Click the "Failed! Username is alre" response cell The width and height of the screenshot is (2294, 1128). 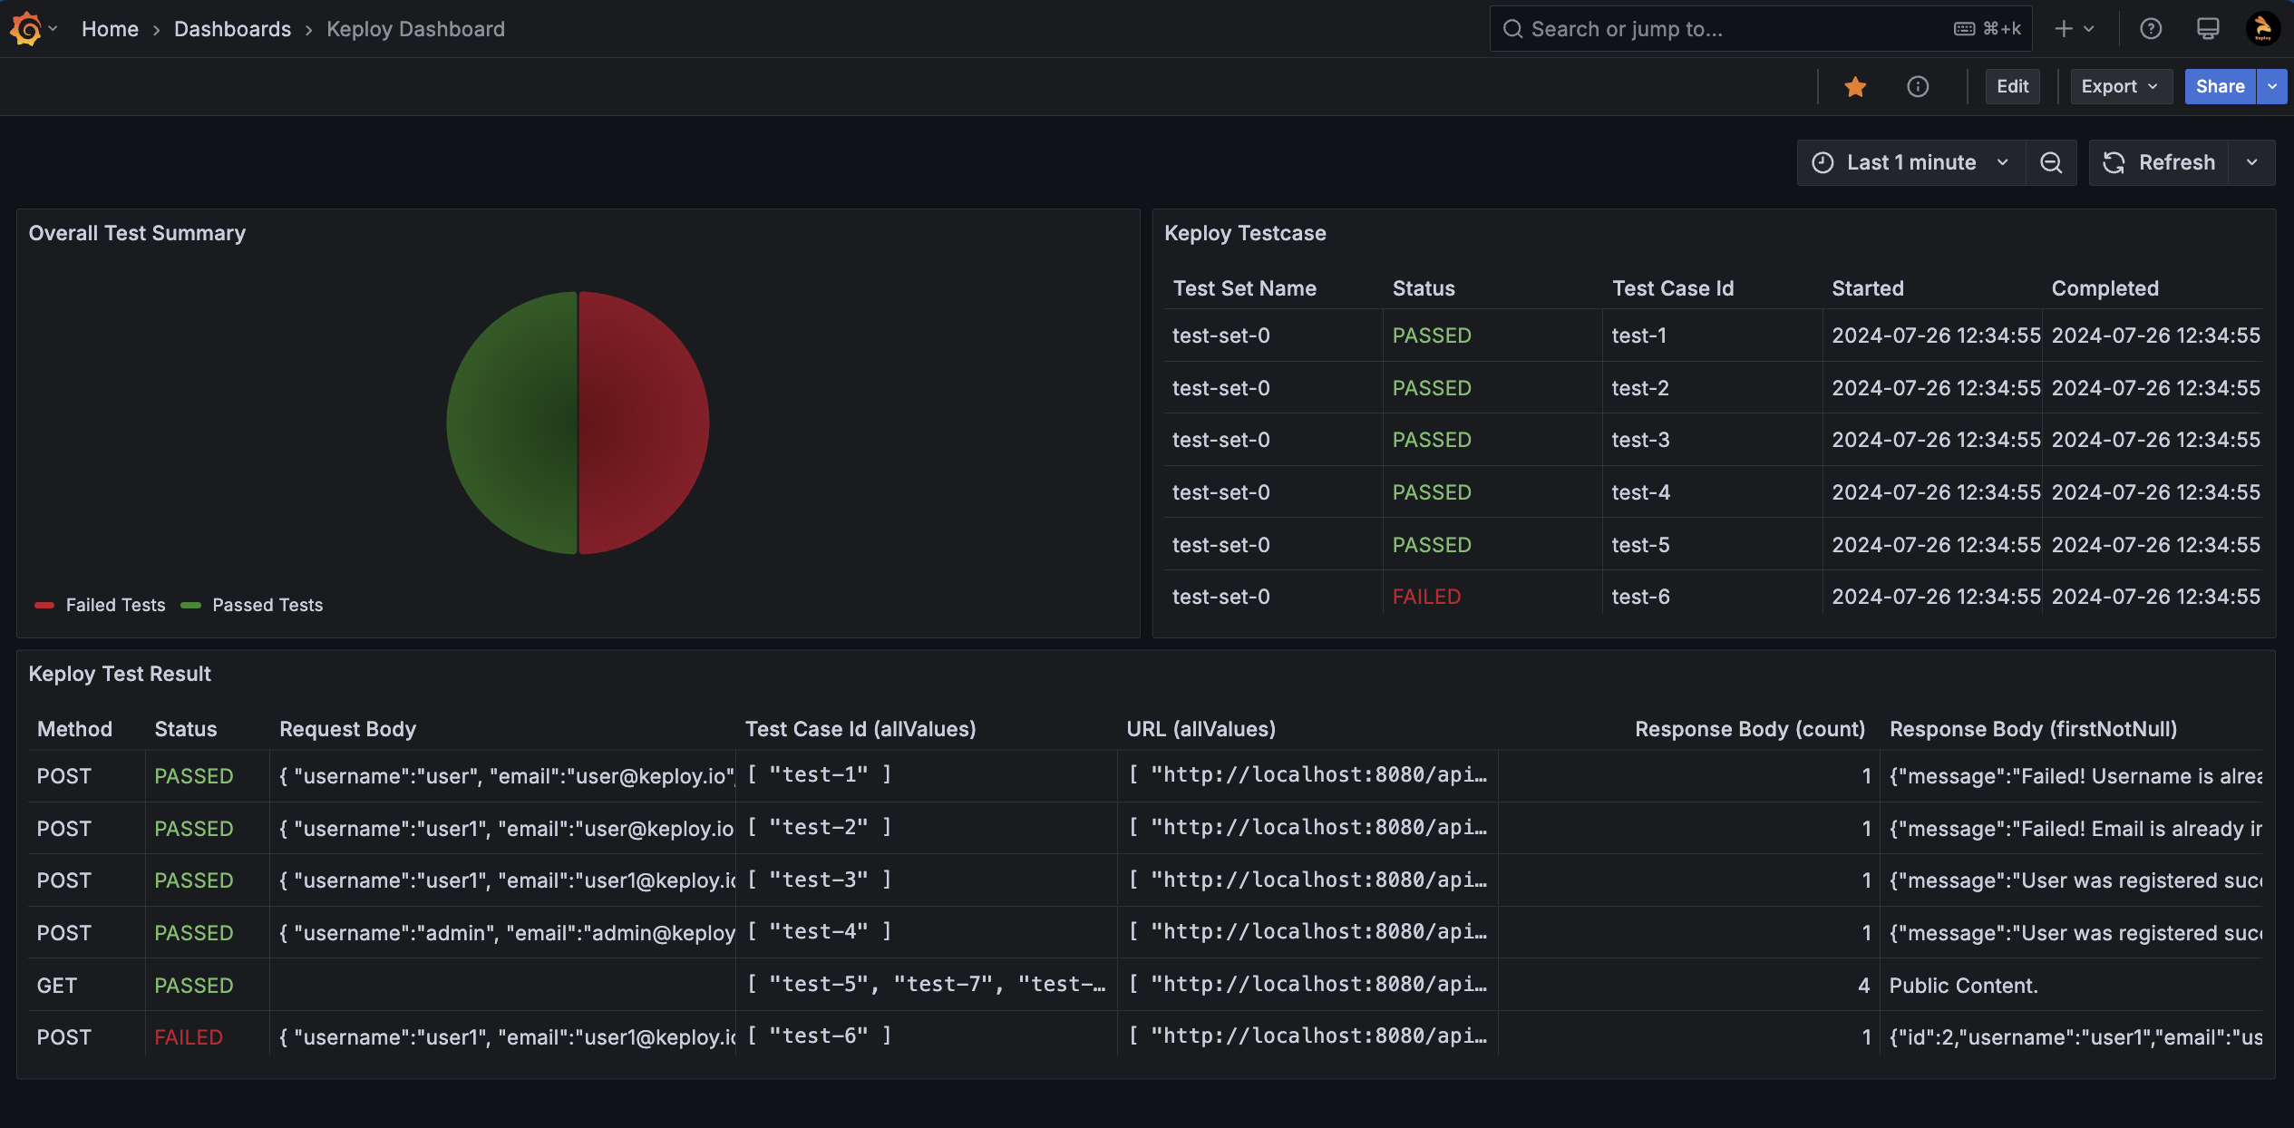click(x=2071, y=776)
